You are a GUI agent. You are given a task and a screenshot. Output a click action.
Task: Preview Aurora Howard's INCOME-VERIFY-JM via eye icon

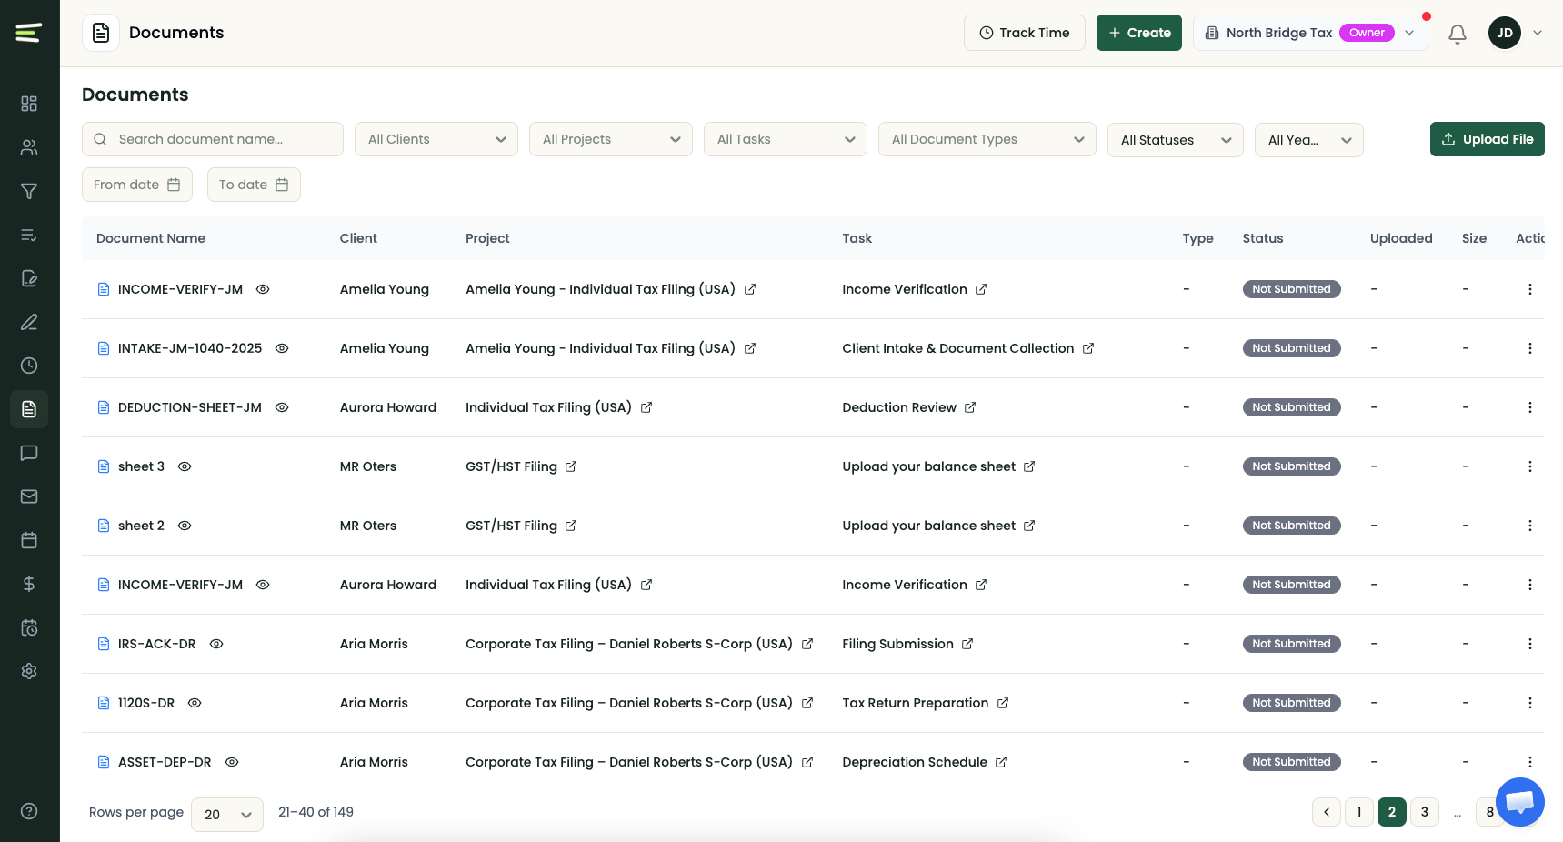(263, 585)
